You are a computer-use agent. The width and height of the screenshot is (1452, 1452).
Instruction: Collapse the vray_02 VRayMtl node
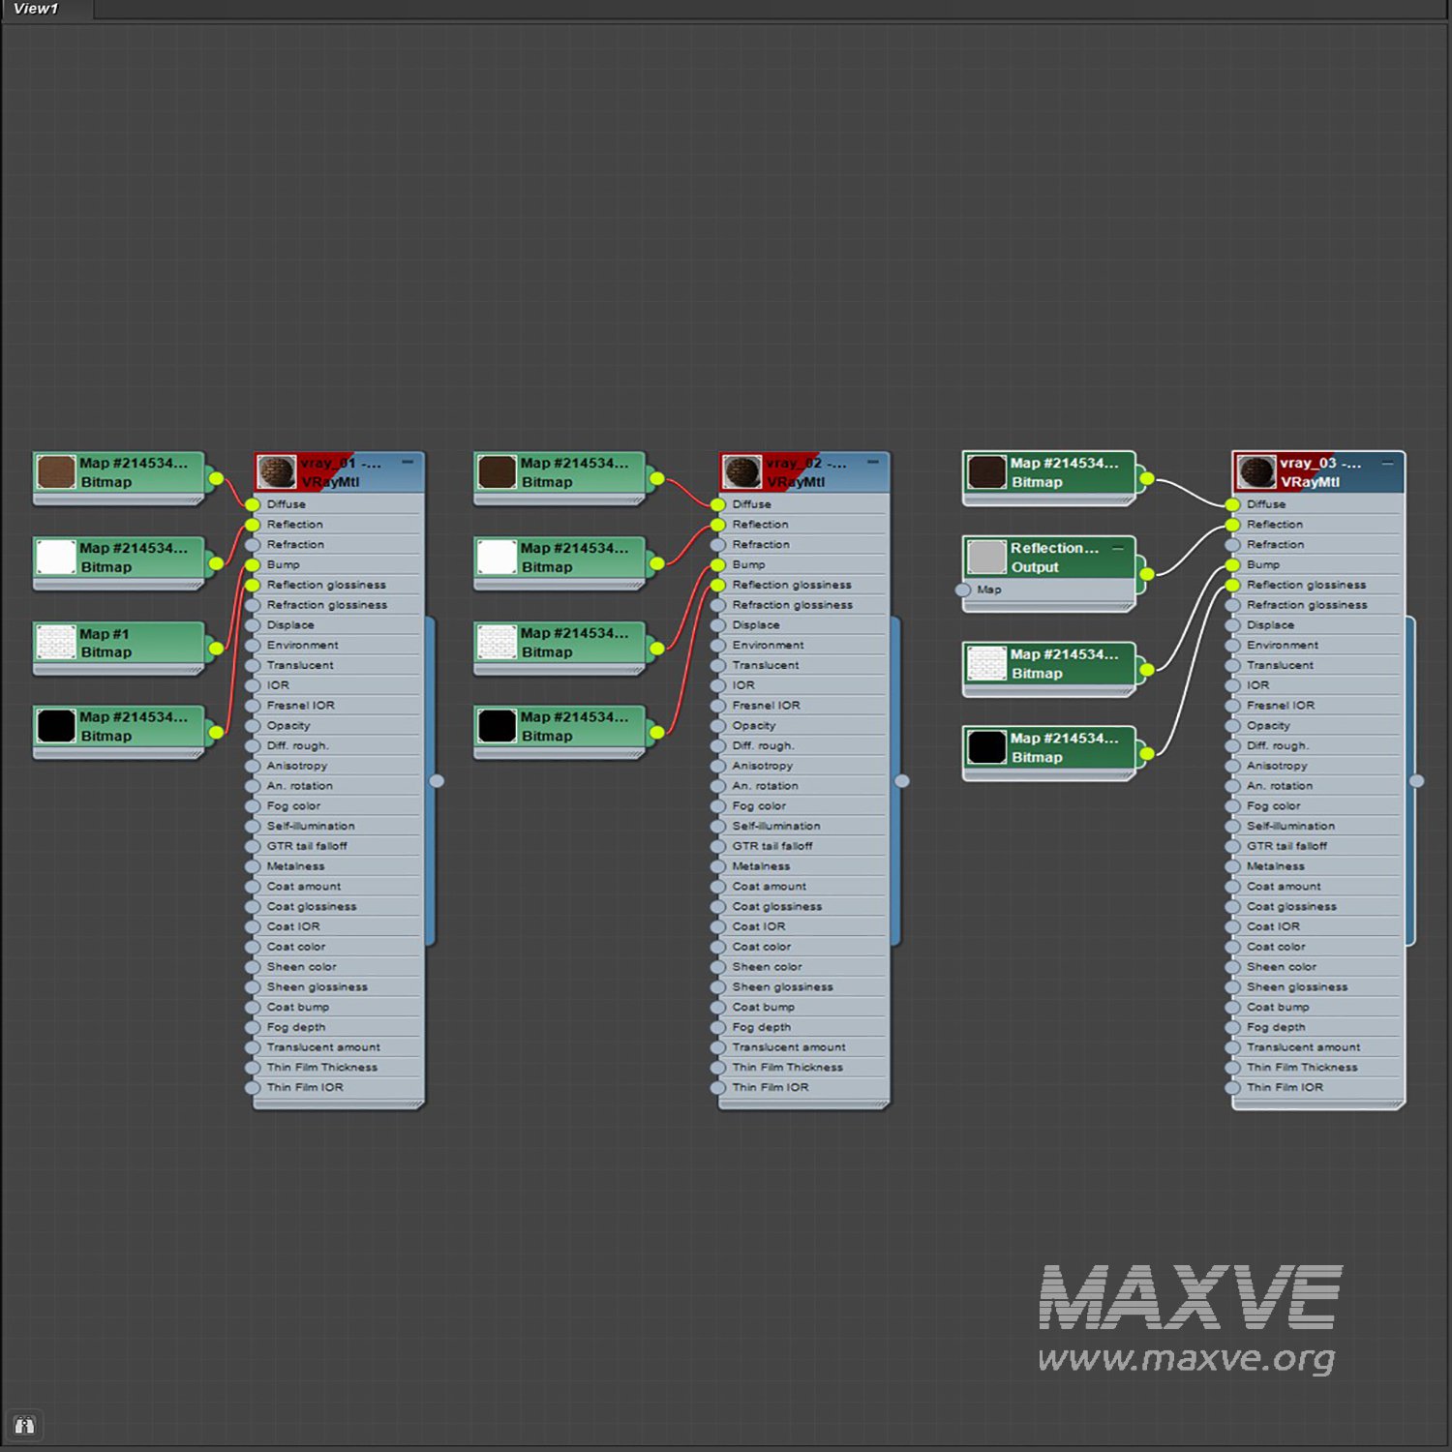click(x=873, y=463)
